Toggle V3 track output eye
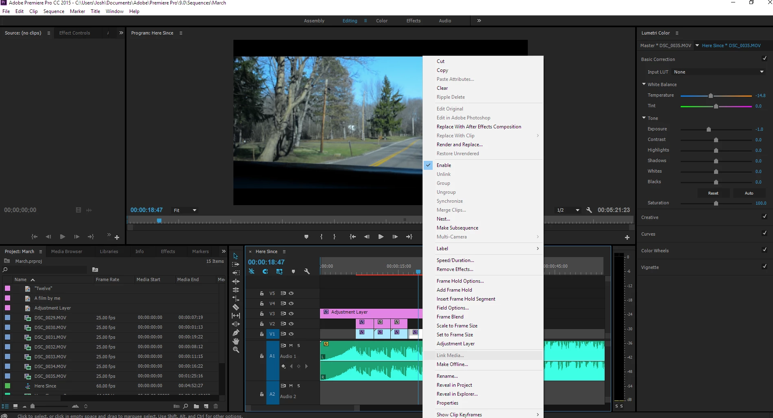The image size is (773, 418). point(291,314)
